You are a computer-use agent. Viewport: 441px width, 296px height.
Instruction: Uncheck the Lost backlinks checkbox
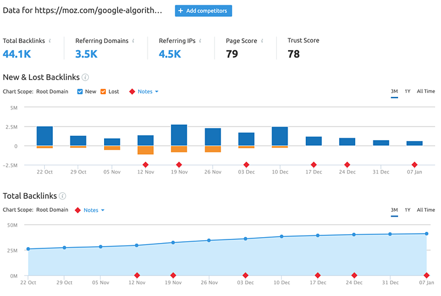[x=103, y=91]
